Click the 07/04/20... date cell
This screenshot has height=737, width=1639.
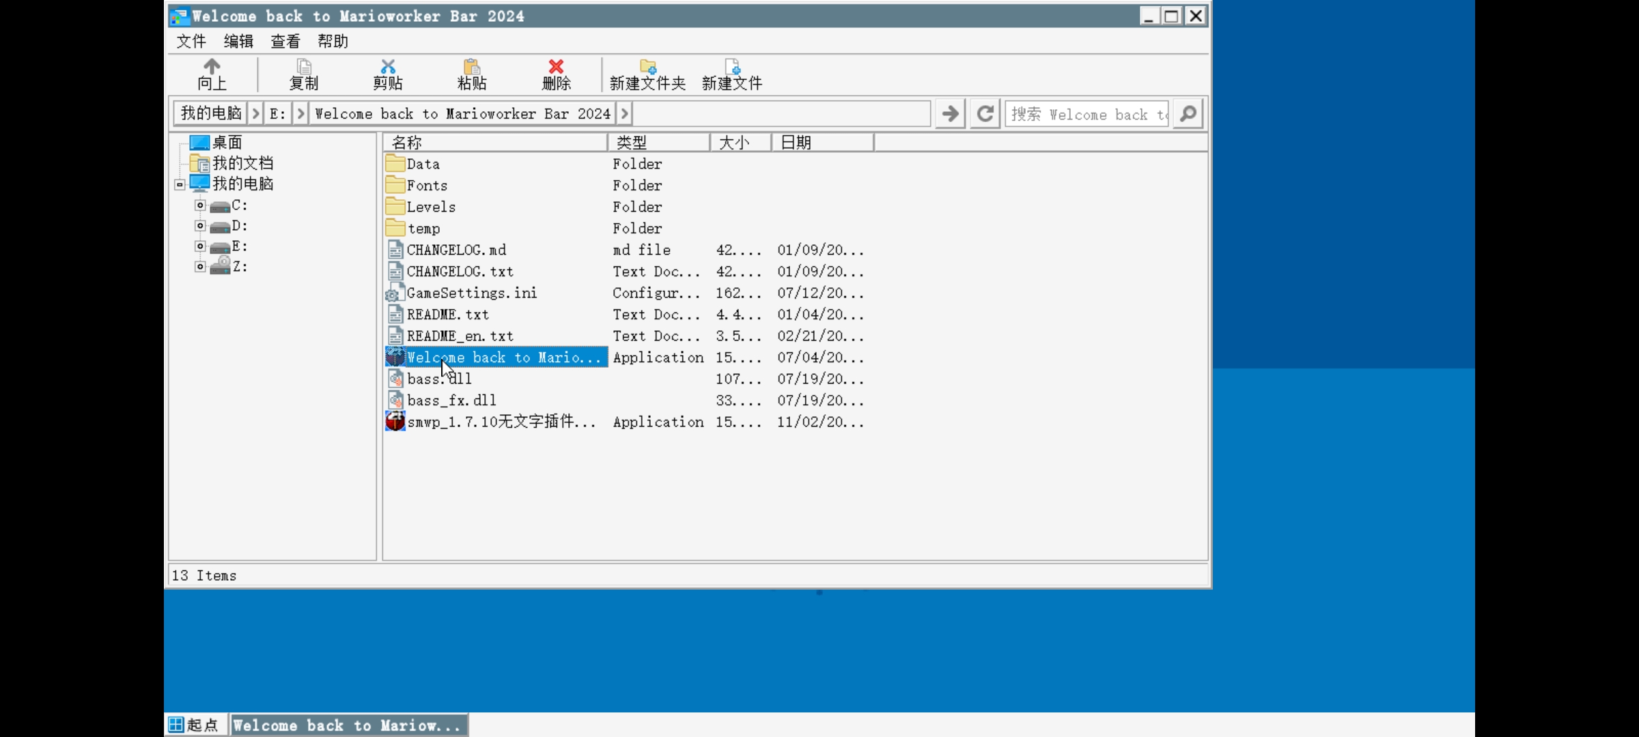[x=820, y=357]
